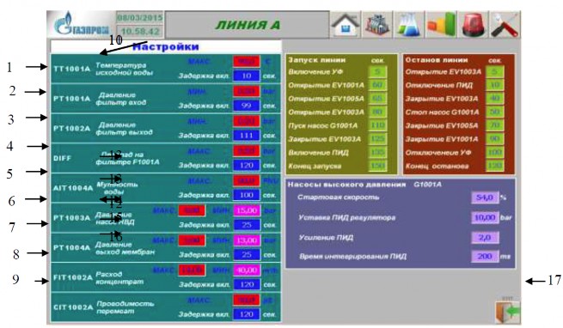Edit the DIFF delay field showing 120

(246, 165)
